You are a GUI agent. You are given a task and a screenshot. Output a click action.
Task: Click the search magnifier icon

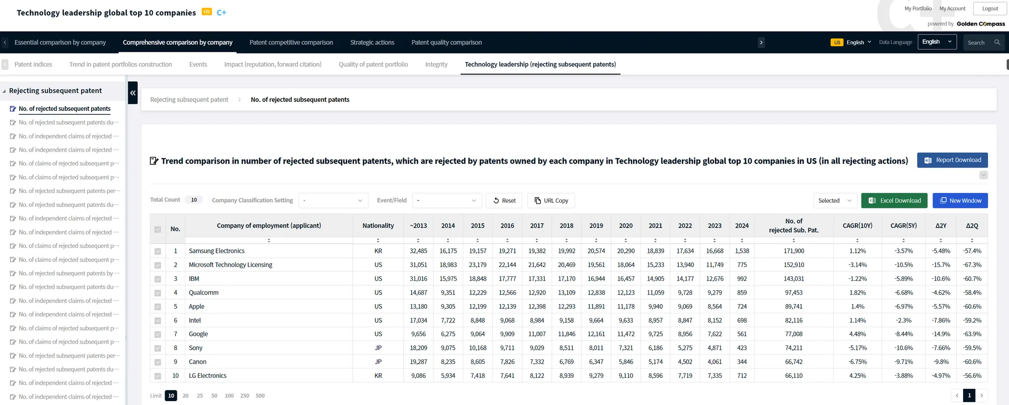coord(997,42)
